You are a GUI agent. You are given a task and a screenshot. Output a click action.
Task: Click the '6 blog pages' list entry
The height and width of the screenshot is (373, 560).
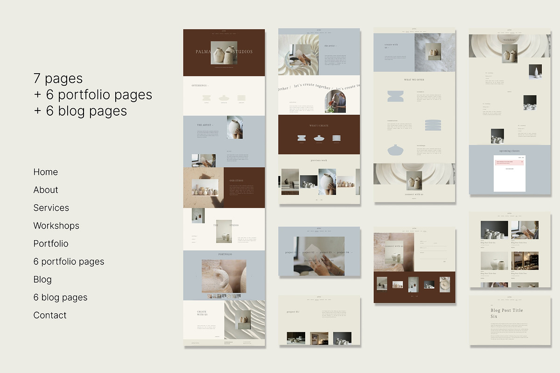coord(60,297)
